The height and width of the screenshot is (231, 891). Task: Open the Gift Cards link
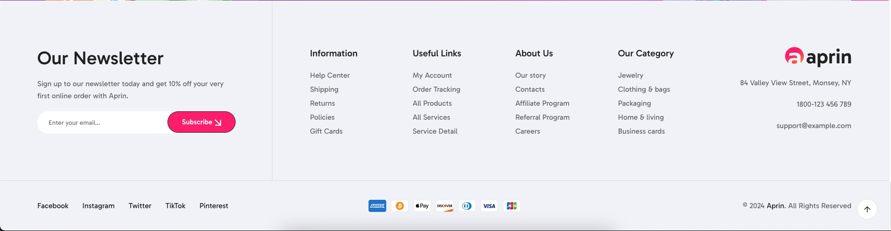click(326, 131)
